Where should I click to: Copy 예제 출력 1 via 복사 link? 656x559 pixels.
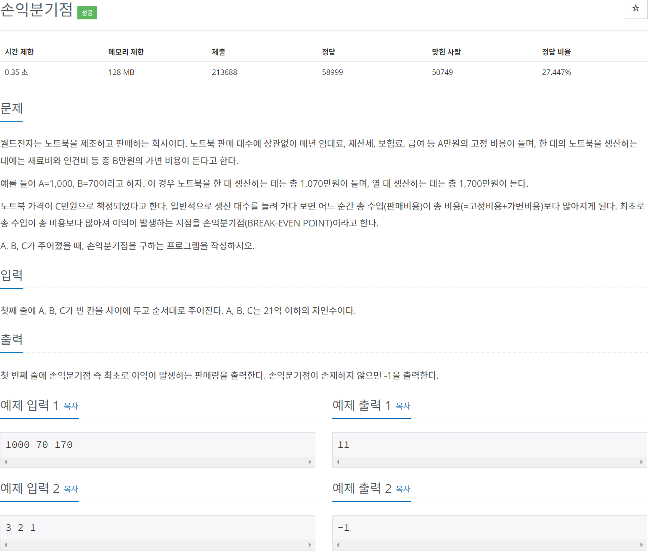click(x=403, y=406)
